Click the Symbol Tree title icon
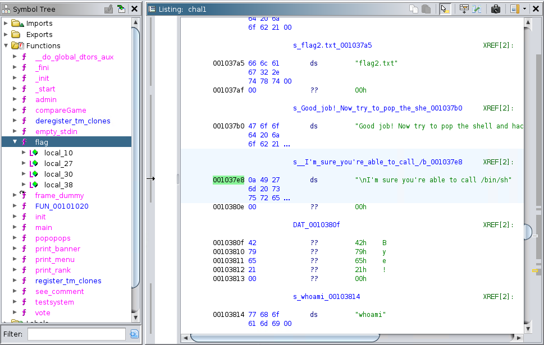The image size is (544, 345). coord(6,9)
